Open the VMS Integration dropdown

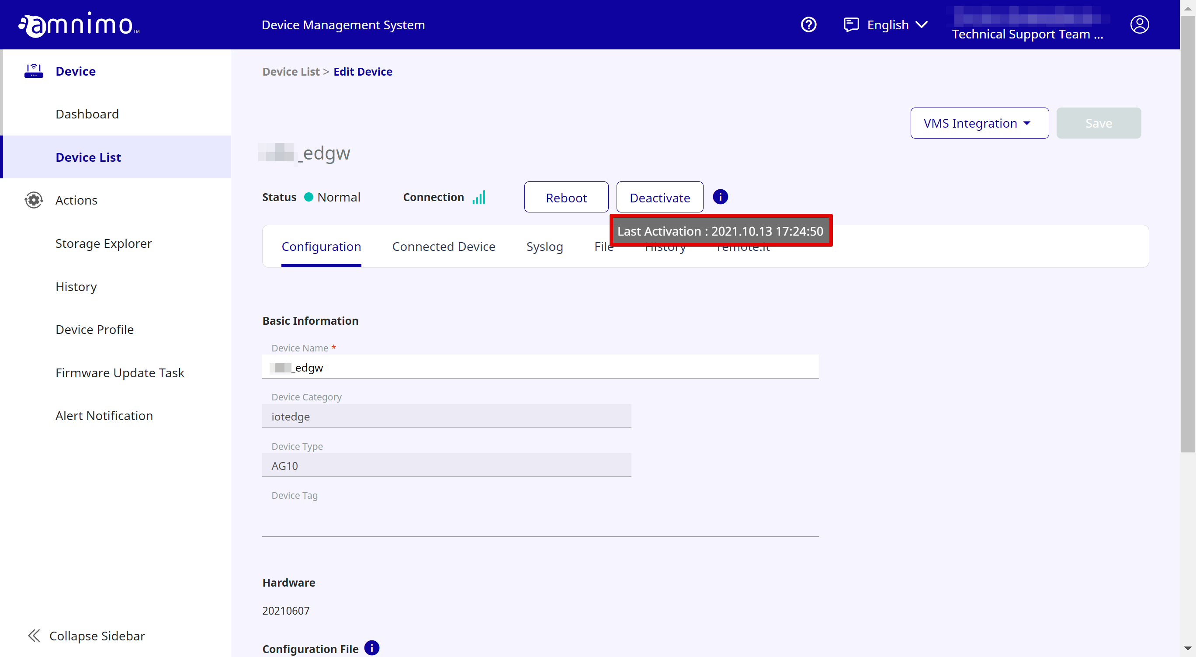pyautogui.click(x=979, y=123)
